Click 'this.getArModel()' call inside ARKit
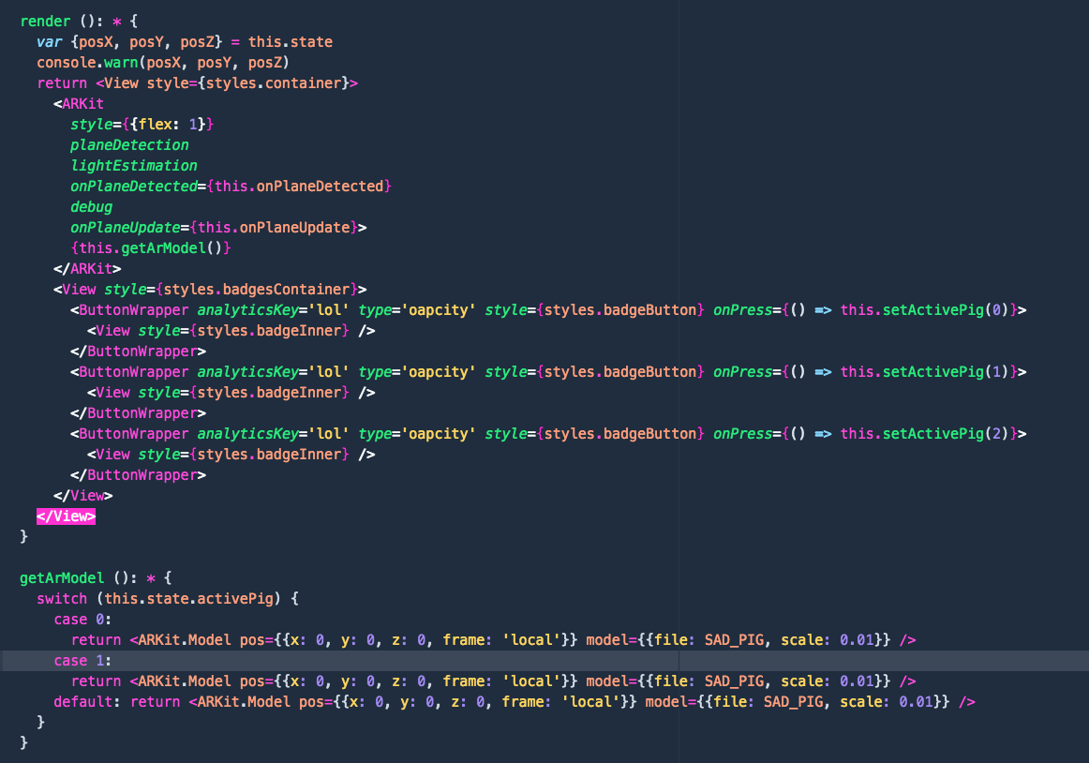 click(x=151, y=248)
